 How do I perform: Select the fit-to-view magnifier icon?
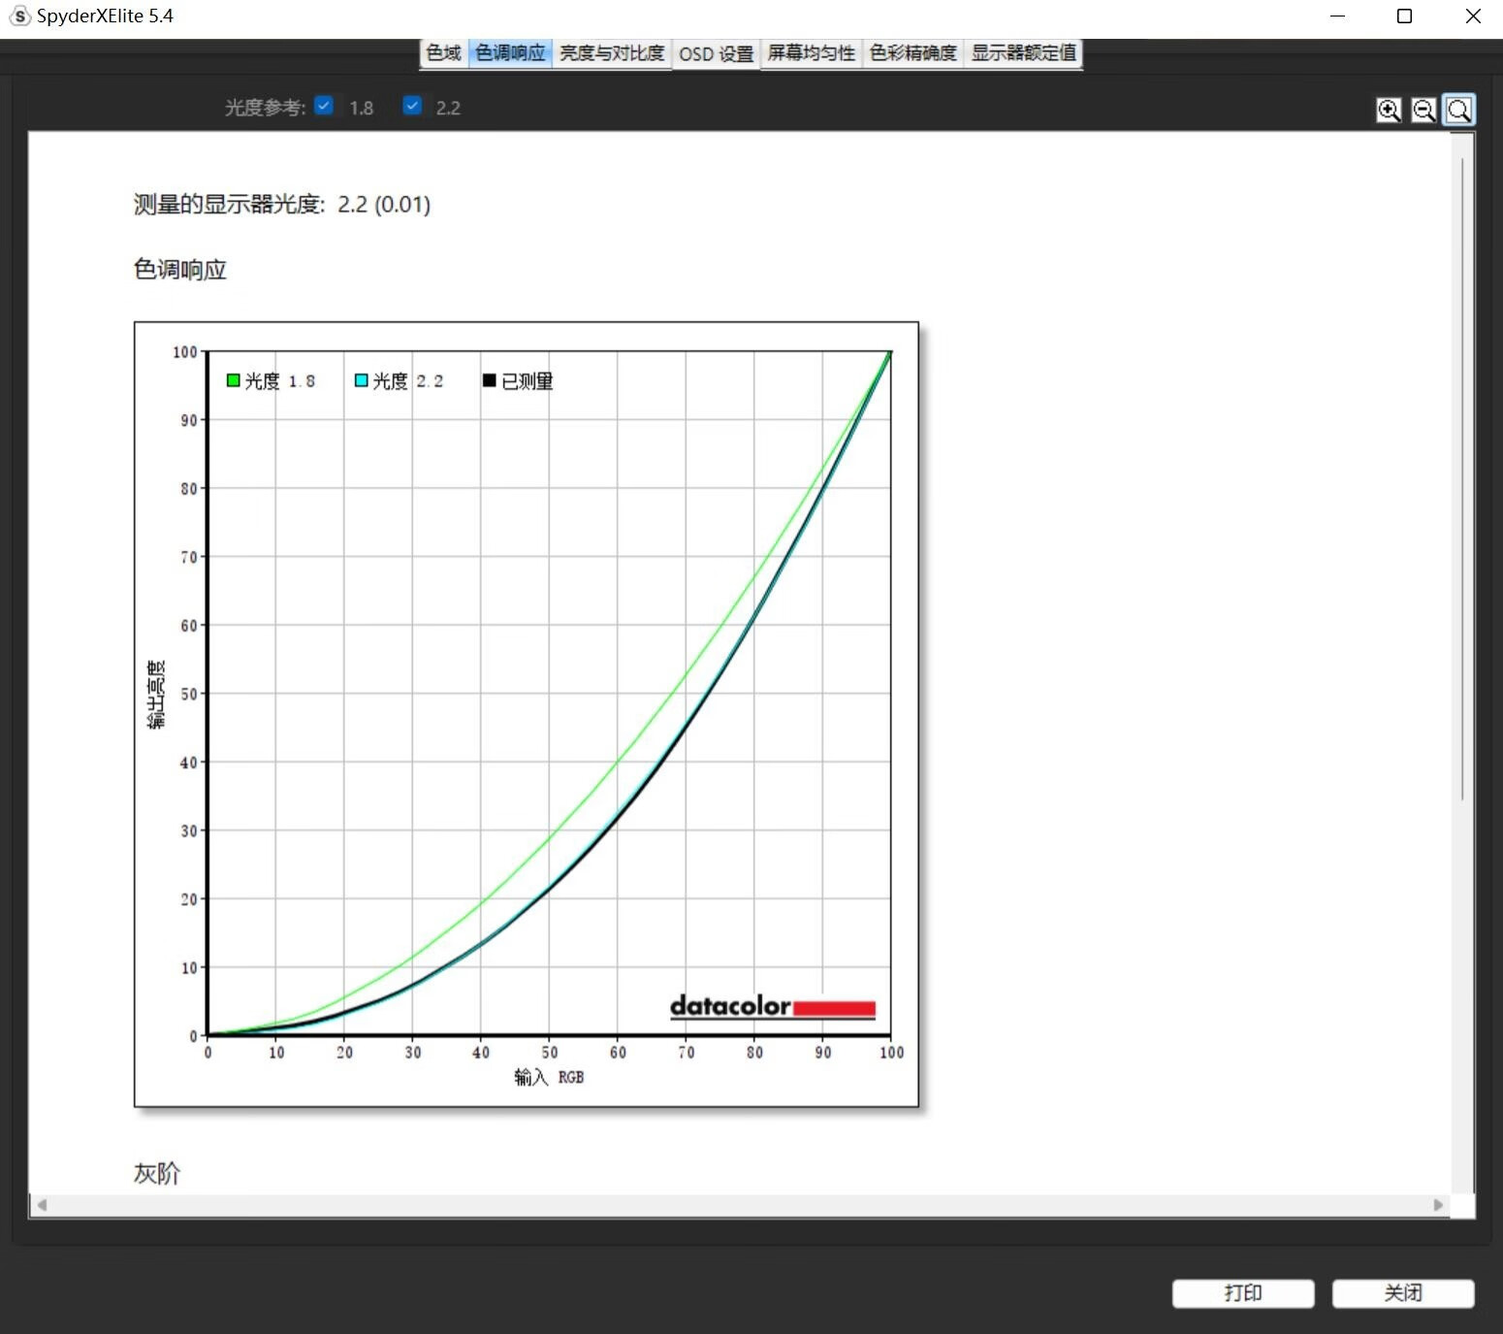click(x=1458, y=110)
